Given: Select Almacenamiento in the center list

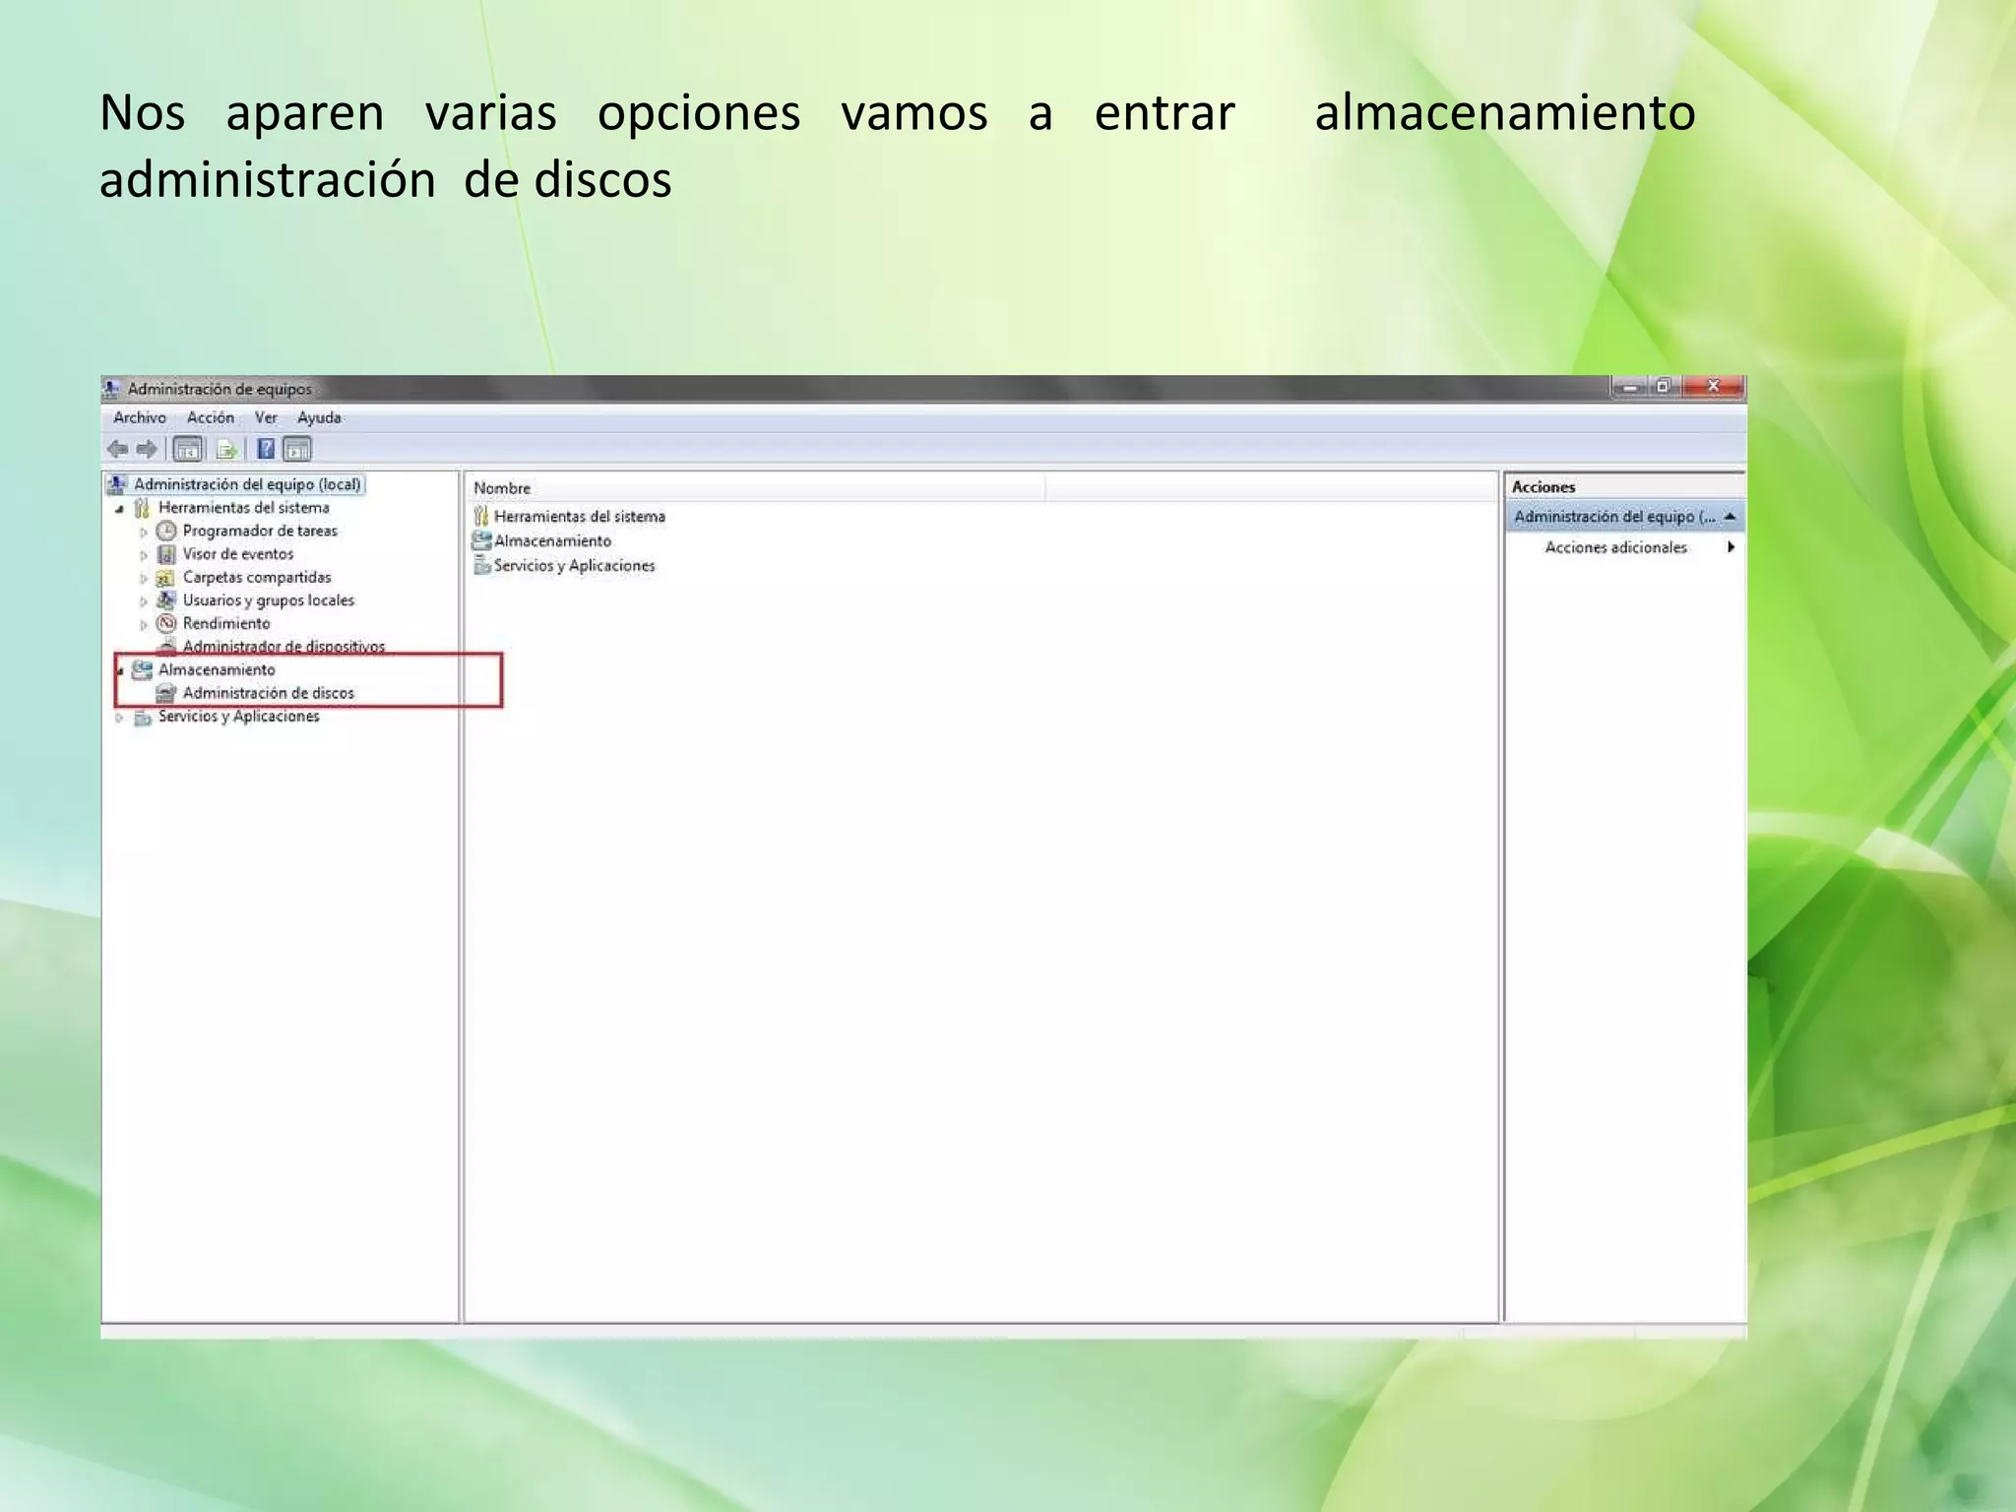Looking at the screenshot, I should (x=552, y=540).
